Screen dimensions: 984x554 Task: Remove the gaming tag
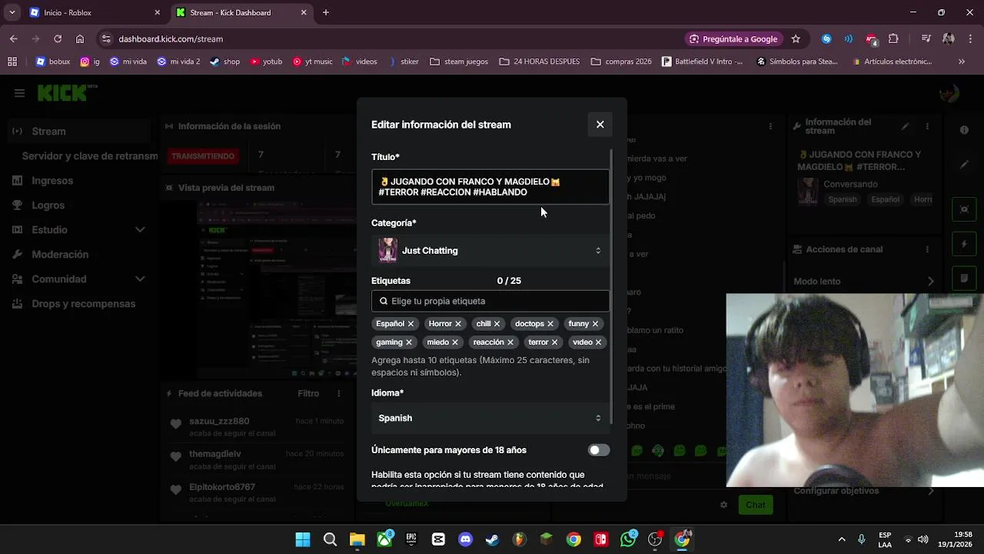click(409, 342)
